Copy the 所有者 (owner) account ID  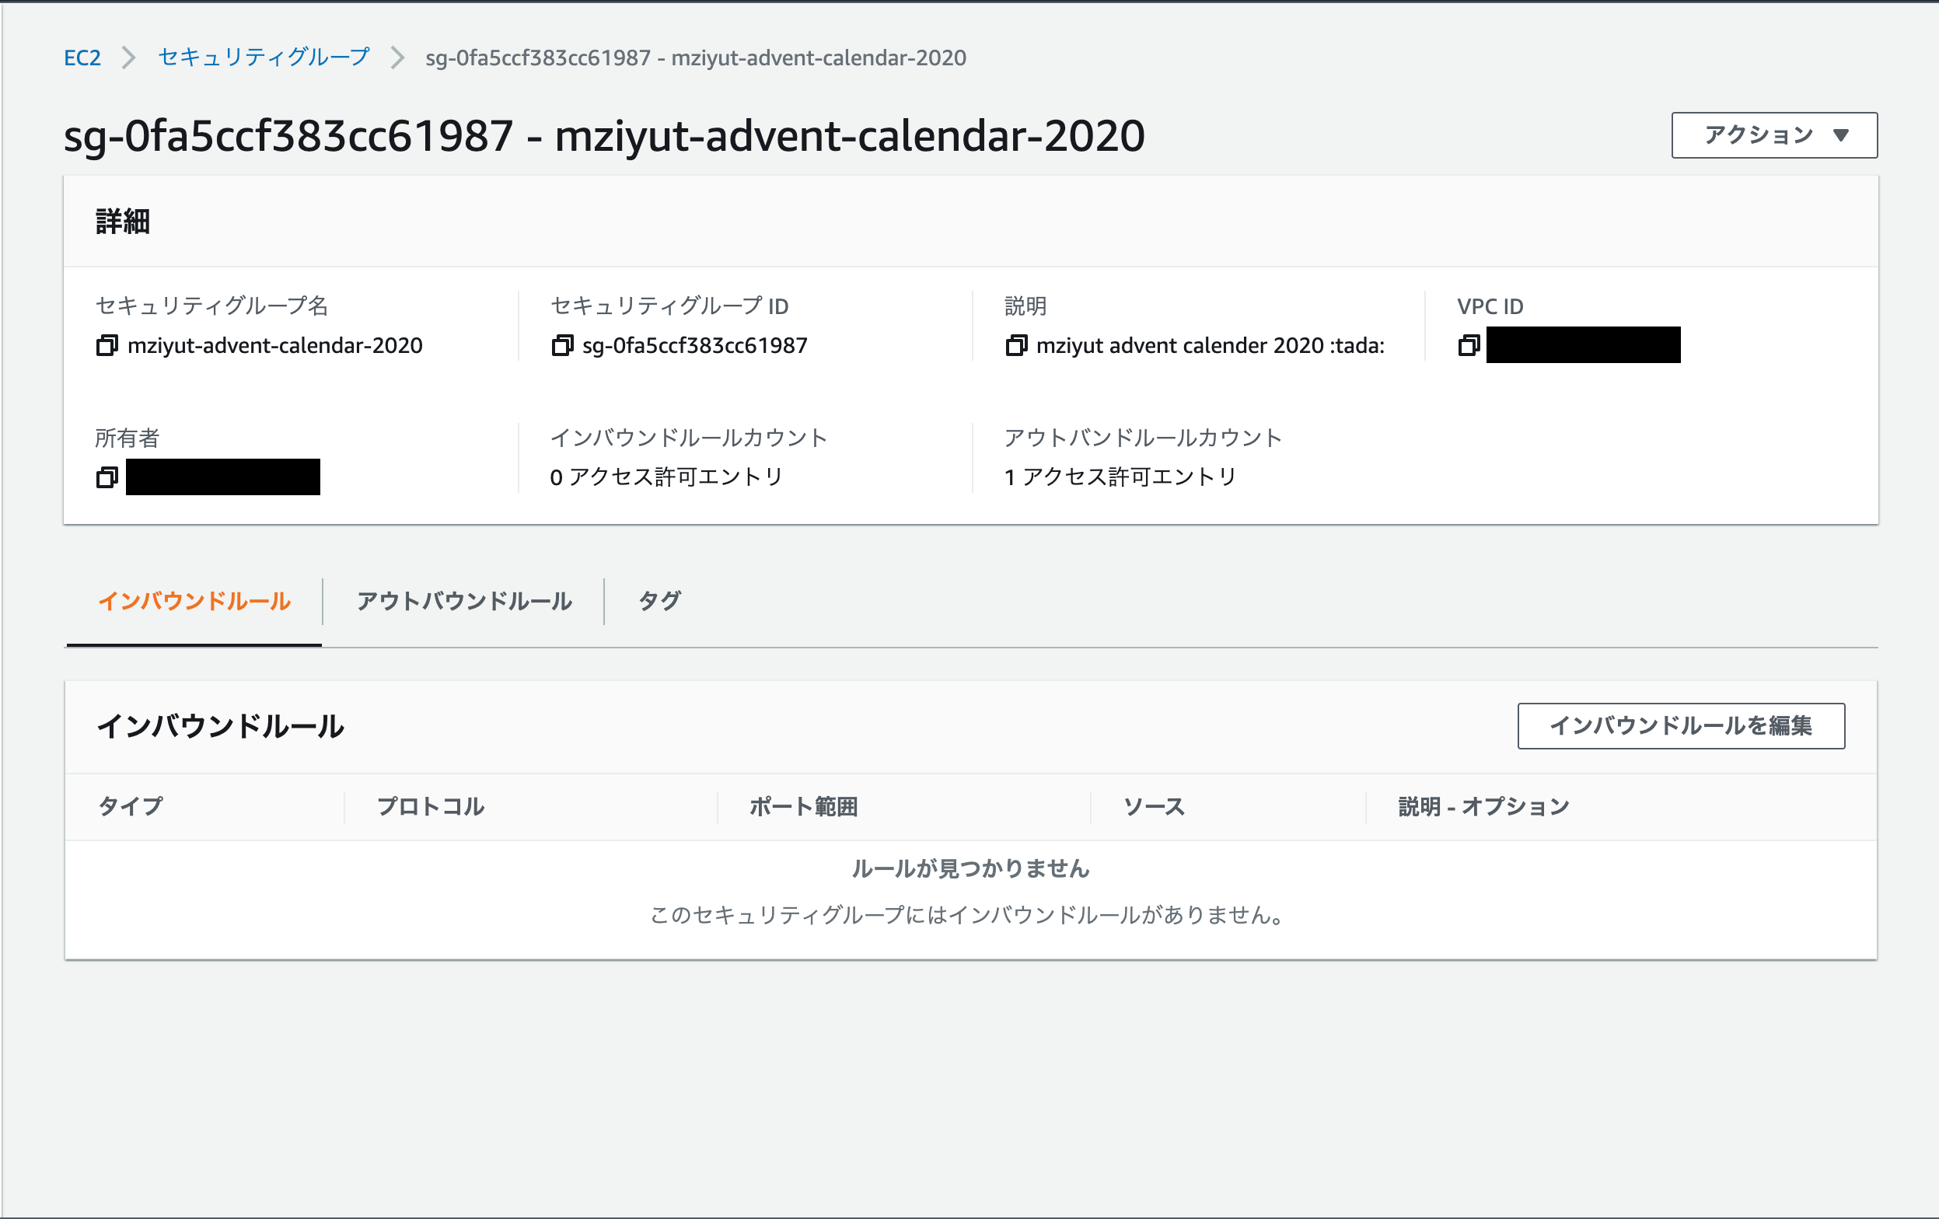coord(107,477)
